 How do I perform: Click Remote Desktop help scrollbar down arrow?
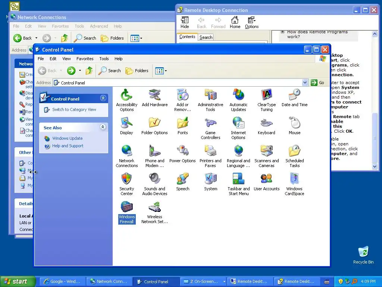(375, 167)
